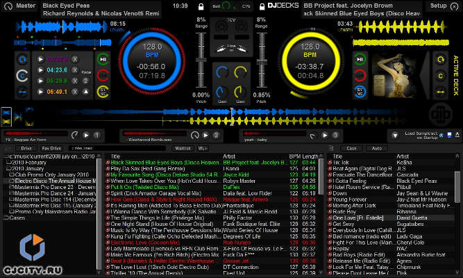The height and width of the screenshot is (278, 463).
Task: Toggle sample slot number 3 button
Action: [335, 135]
